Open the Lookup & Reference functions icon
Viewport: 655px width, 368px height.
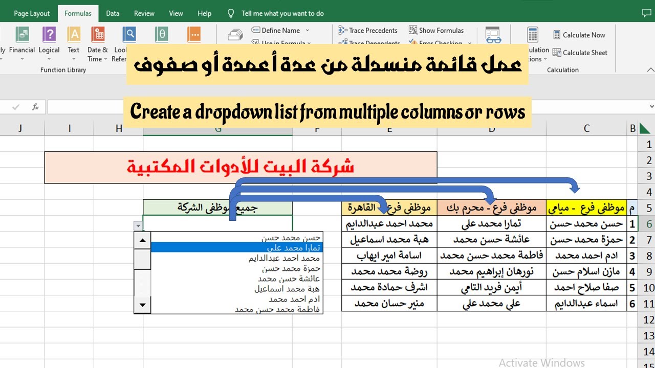pyautogui.click(x=129, y=34)
